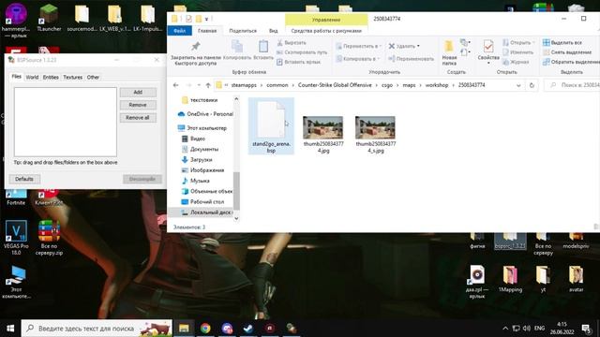Viewport: 600px width, 337px height.
Task: Click Paste shortcut in the ribbon
Action: (298, 62)
